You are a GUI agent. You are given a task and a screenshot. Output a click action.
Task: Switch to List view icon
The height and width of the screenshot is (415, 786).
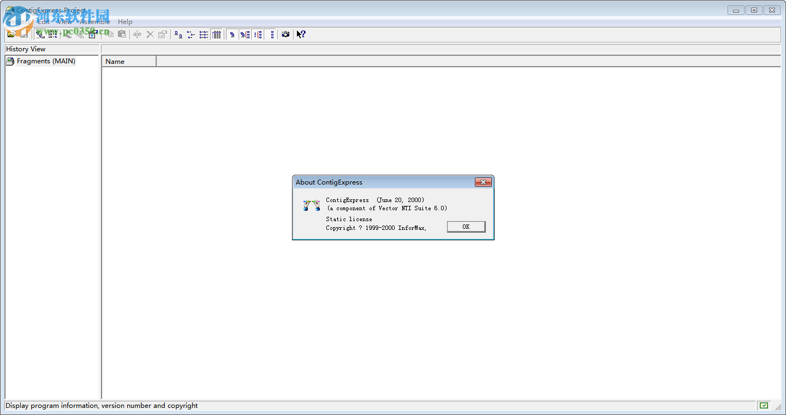[204, 34]
